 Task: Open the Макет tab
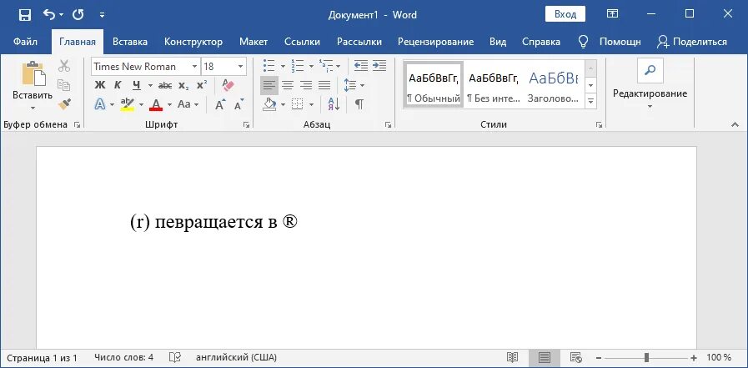tap(254, 42)
